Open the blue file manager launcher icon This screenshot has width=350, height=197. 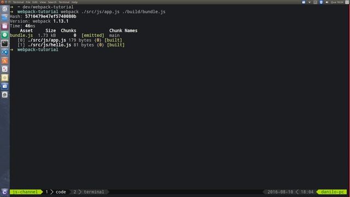[x=5, y=18]
